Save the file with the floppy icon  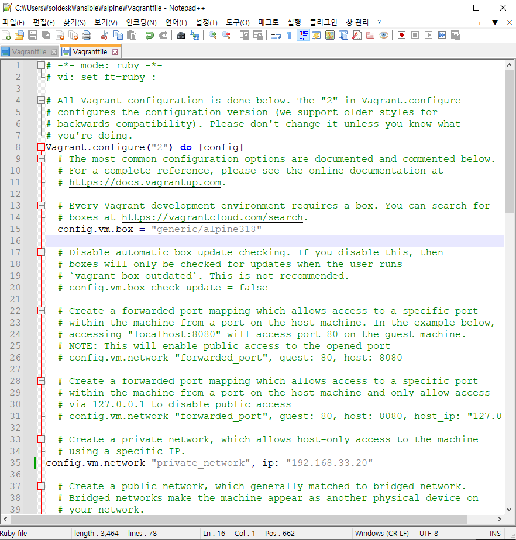tap(33, 35)
